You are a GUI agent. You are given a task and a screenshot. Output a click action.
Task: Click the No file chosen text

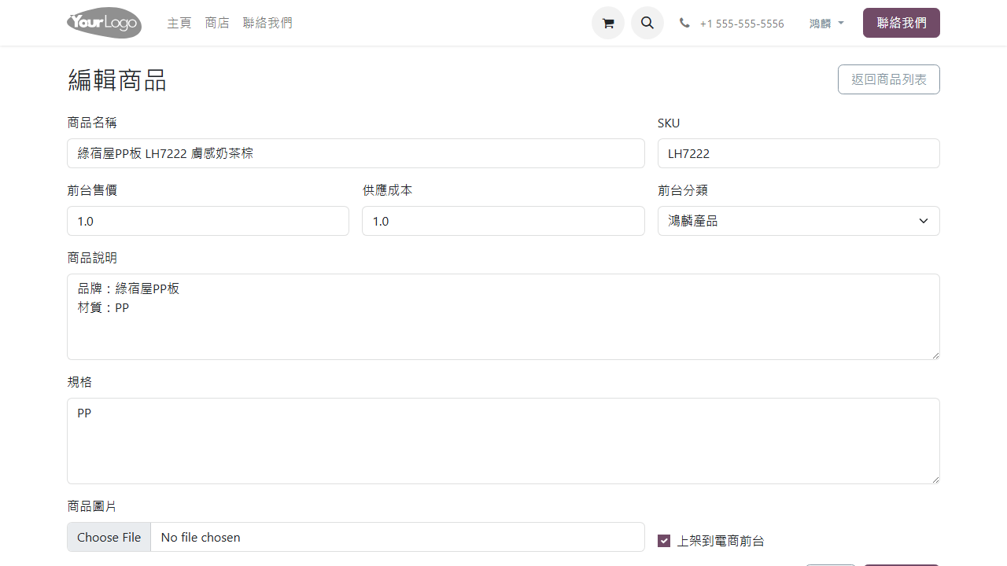201,538
